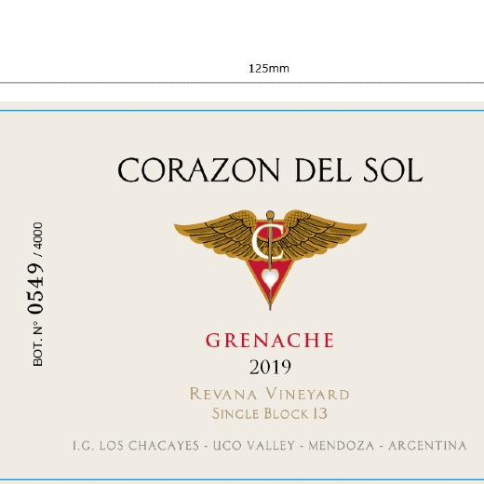Click the 2019 vintage year
Viewport: 484px width, 484px height.
270,368
